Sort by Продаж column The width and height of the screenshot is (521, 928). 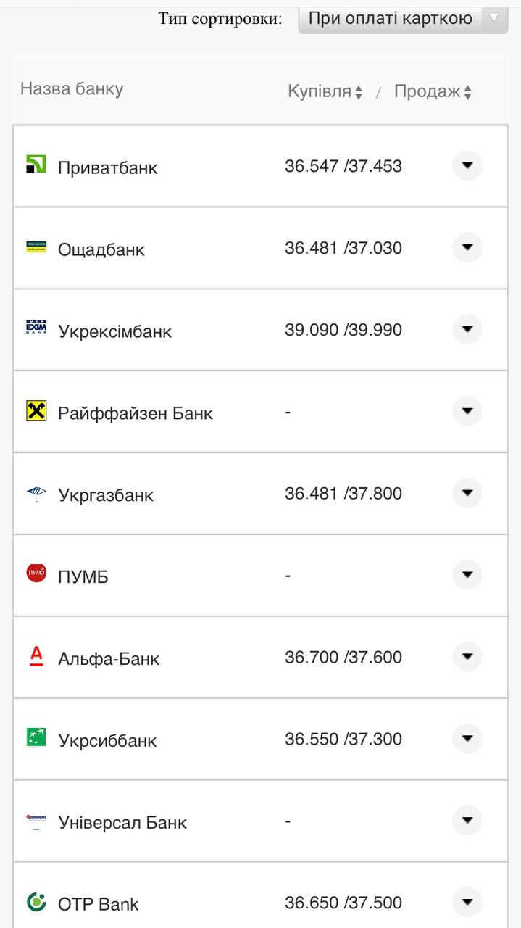point(433,92)
